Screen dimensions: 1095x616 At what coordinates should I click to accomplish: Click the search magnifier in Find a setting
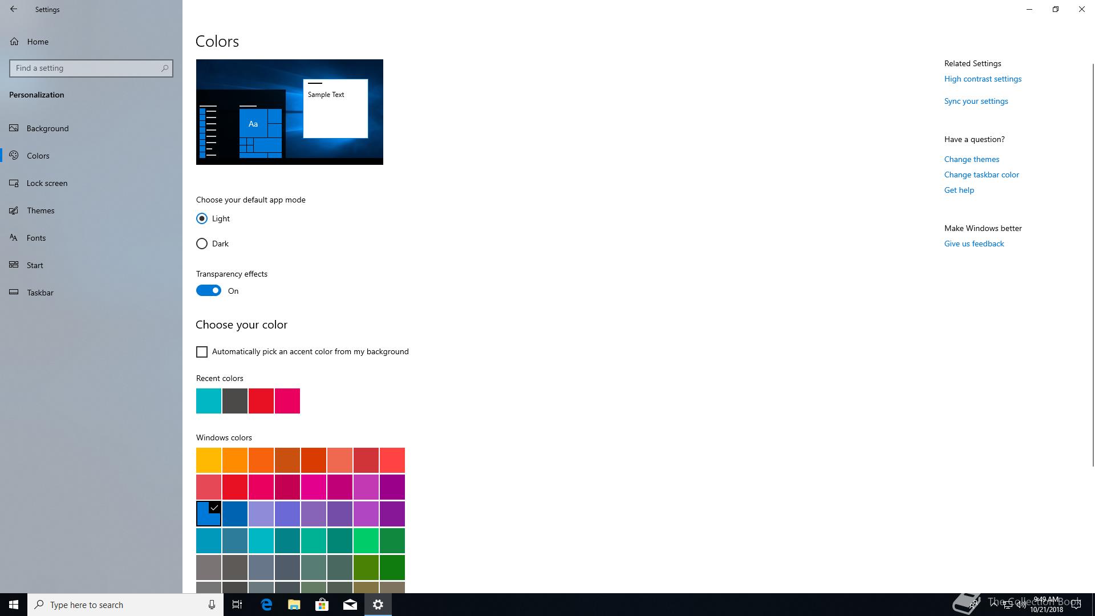pos(165,68)
